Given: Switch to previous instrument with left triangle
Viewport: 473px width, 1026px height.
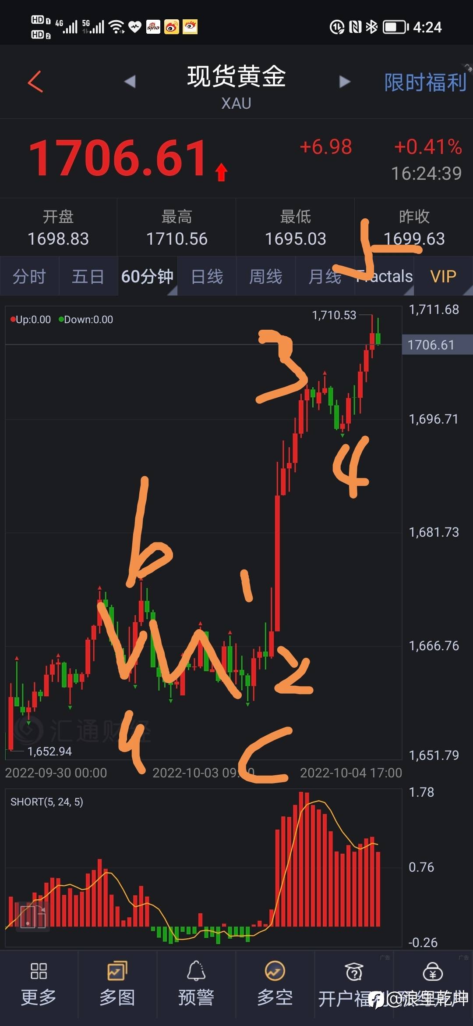Looking at the screenshot, I should pyautogui.click(x=130, y=82).
